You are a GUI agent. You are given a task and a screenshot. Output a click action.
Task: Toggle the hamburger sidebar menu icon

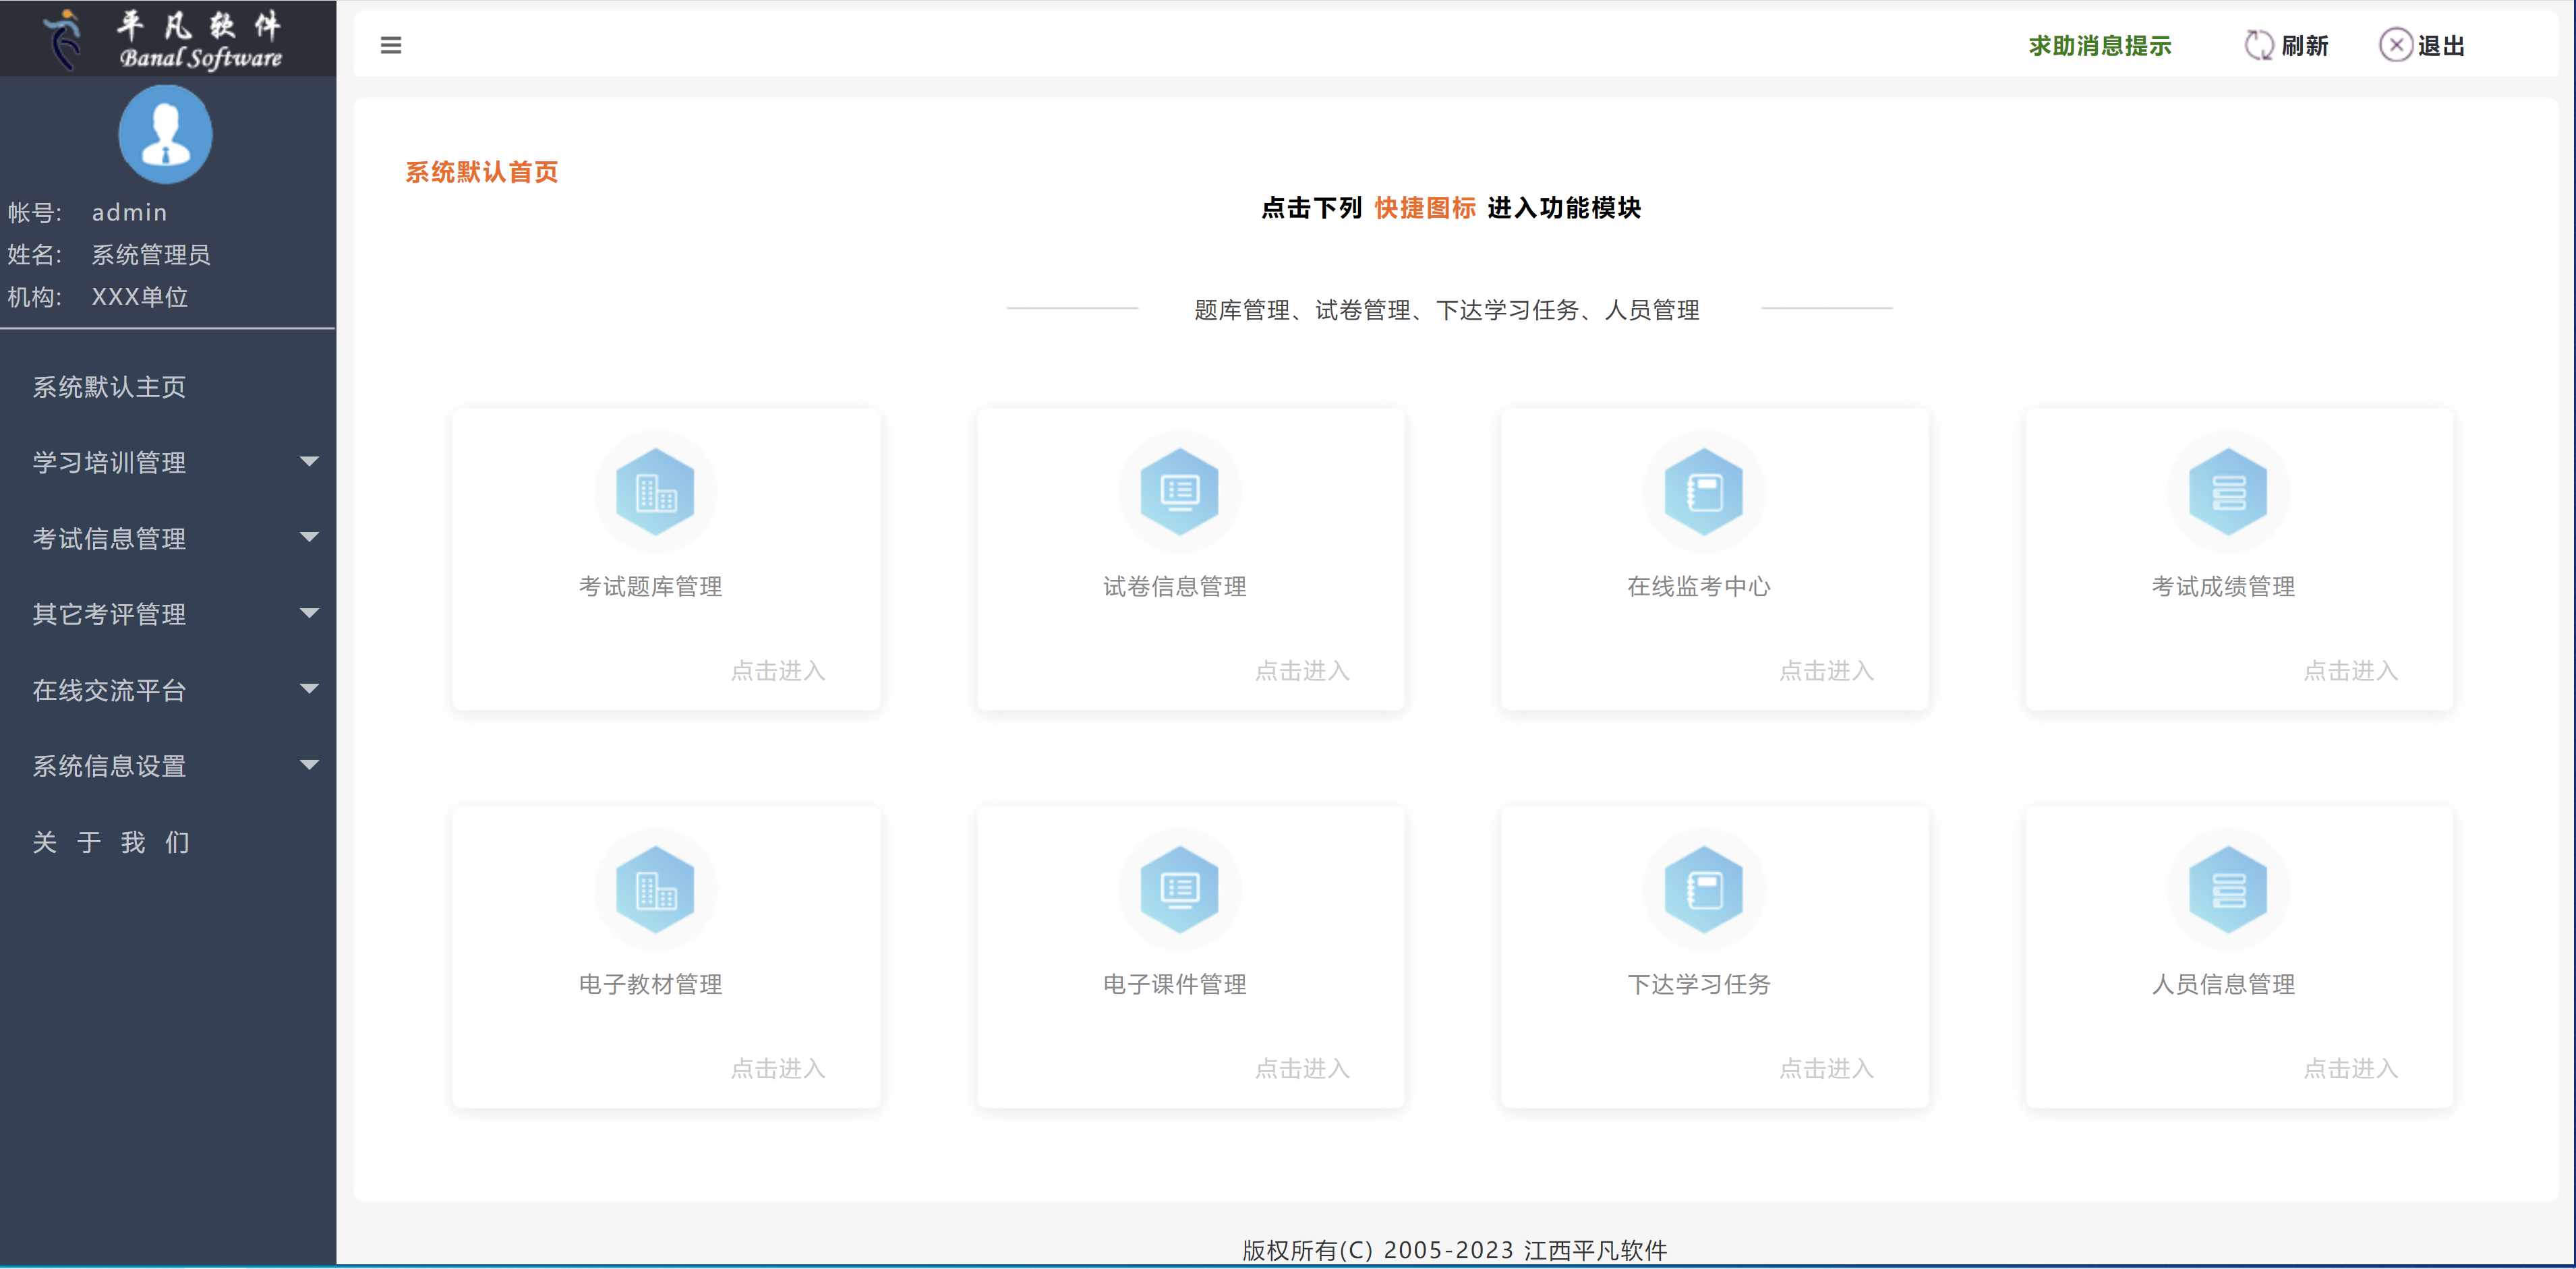391,45
